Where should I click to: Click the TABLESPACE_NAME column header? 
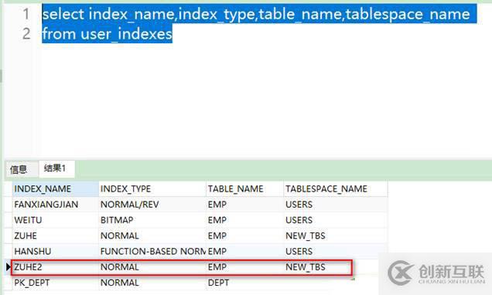[x=336, y=189]
